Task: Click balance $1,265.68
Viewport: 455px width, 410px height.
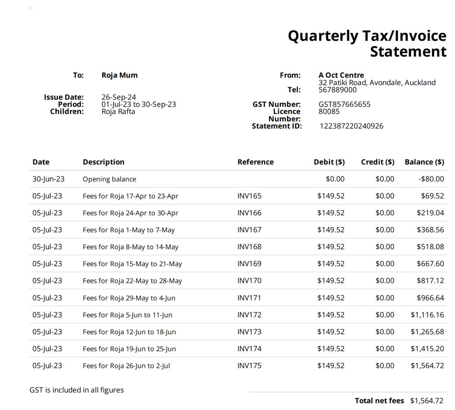Action: [x=427, y=331]
